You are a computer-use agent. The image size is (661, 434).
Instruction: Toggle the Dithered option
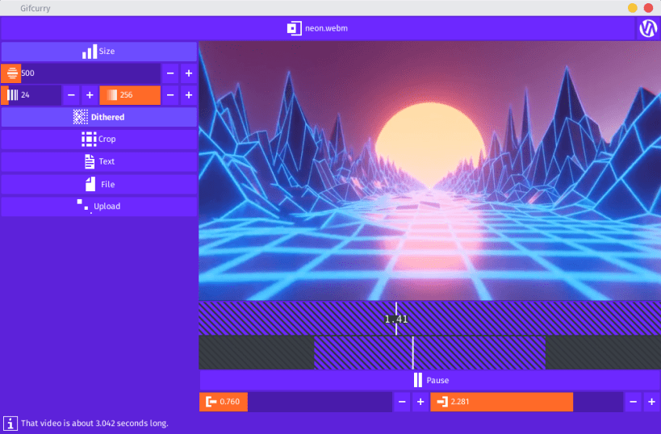(99, 117)
